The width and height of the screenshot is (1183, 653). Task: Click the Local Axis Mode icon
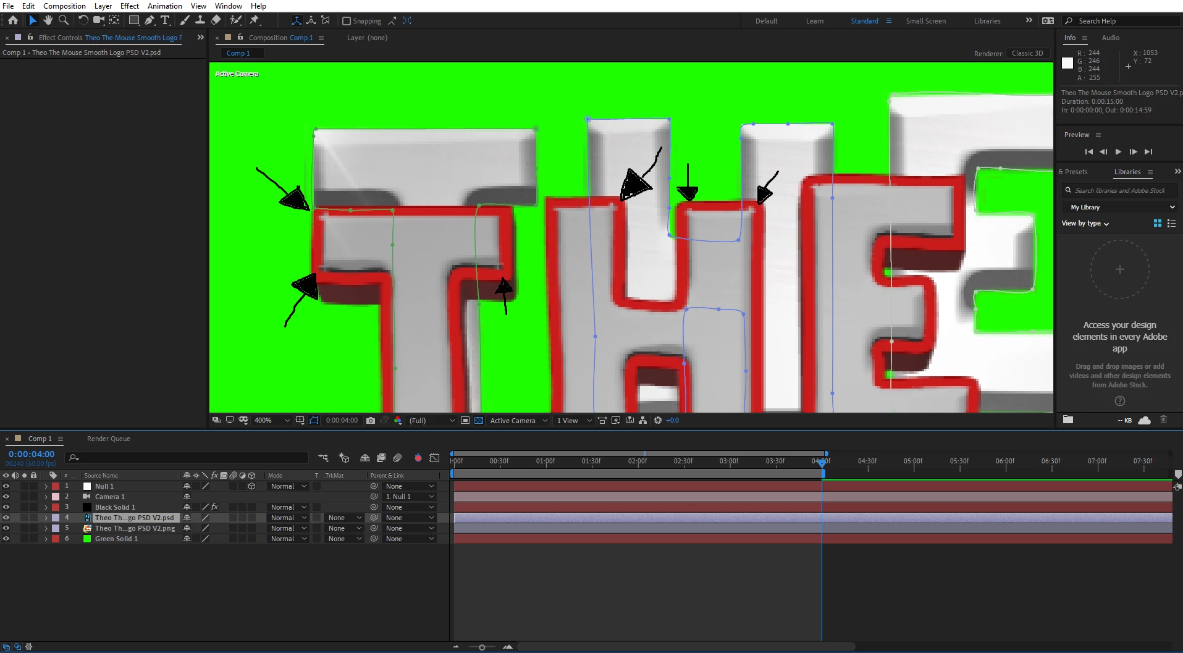(297, 20)
